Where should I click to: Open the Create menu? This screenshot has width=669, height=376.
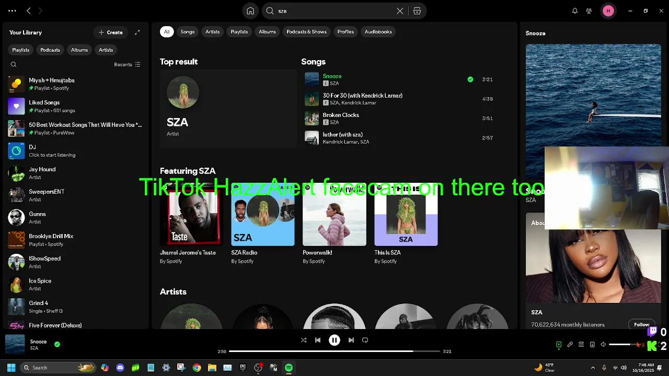pos(111,32)
